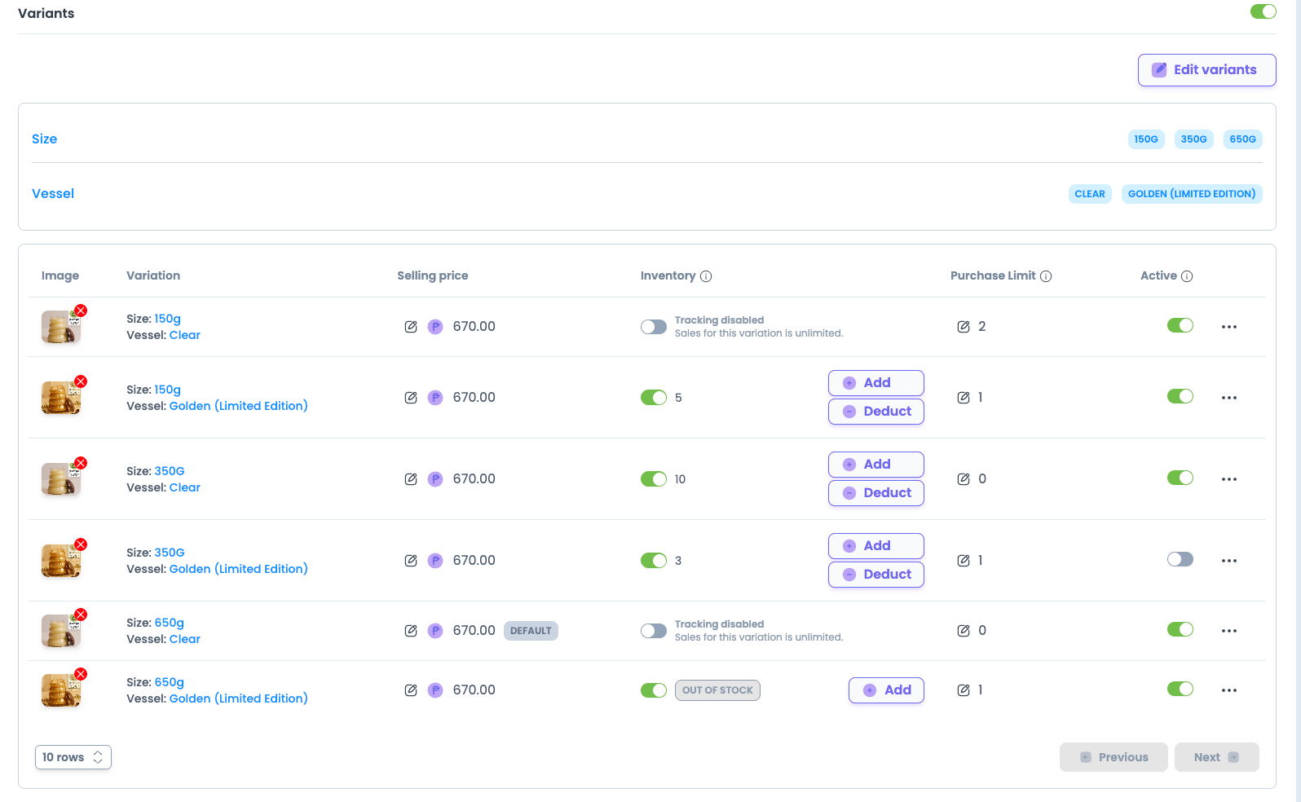Deduct stock from 350G Clear variation

[876, 493]
